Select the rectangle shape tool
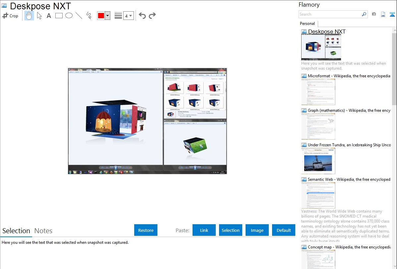This screenshot has width=397, height=269. [59, 16]
